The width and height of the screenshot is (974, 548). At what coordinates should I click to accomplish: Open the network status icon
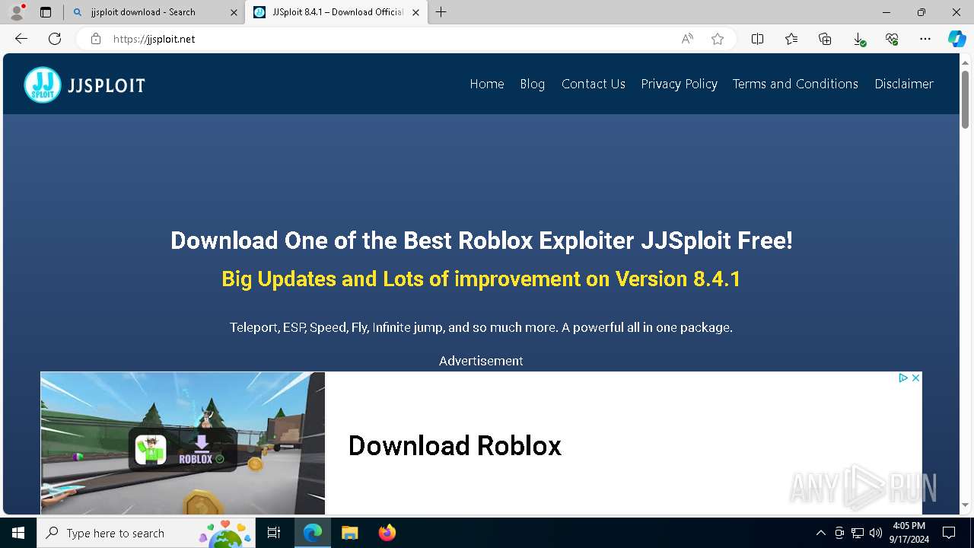click(858, 533)
